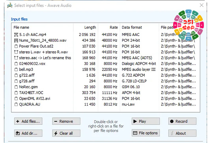211x143 pixels.
Task: Click the length value 303 754
Action: click(89, 93)
